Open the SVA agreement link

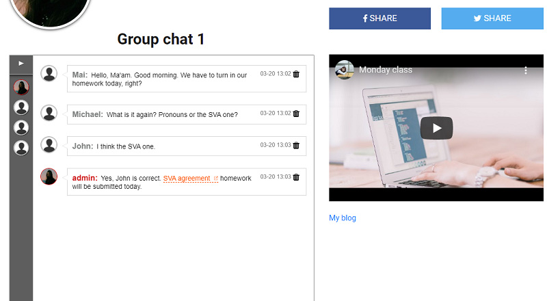[x=187, y=179]
